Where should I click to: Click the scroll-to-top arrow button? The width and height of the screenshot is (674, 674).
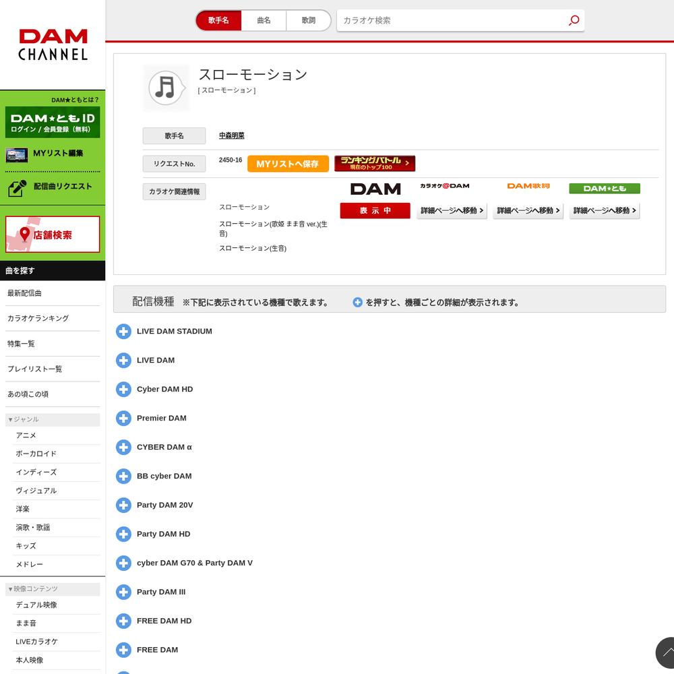[x=665, y=653]
